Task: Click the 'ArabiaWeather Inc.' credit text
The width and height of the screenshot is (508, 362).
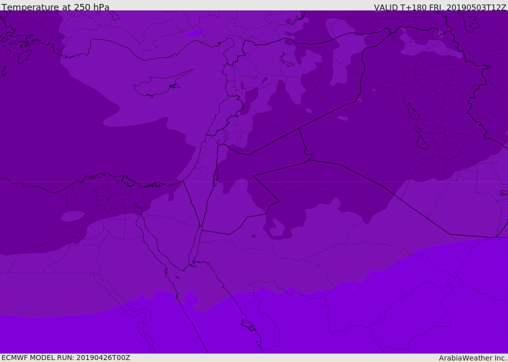Action: [x=473, y=358]
